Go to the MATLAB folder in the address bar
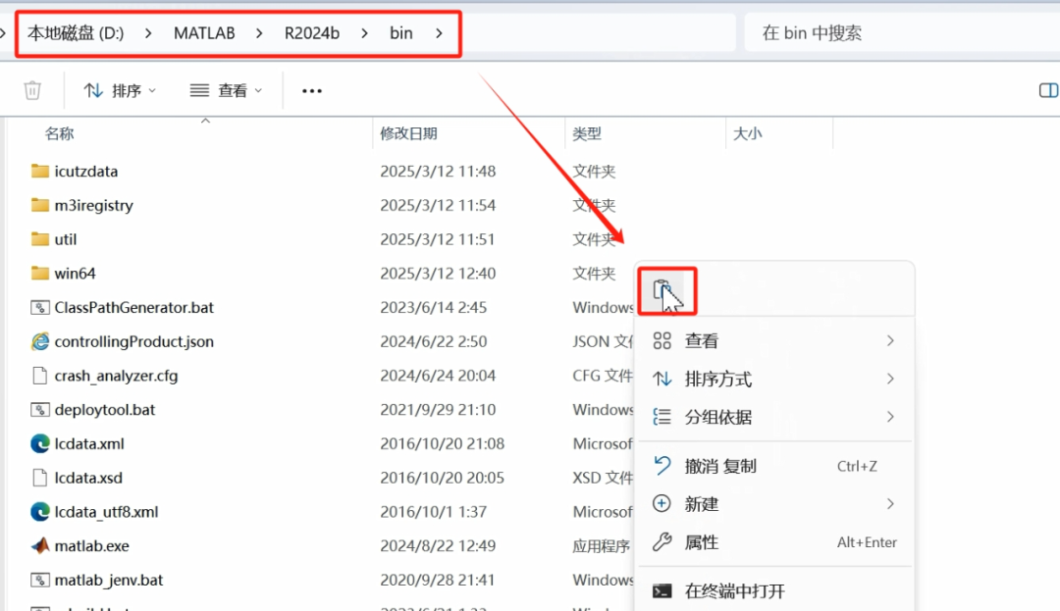Image resolution: width=1060 pixels, height=611 pixels. [x=204, y=33]
